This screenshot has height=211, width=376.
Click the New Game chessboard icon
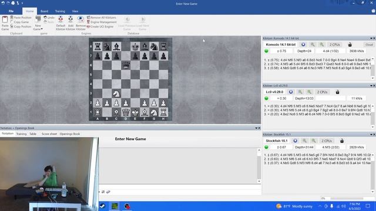coord(38,19)
